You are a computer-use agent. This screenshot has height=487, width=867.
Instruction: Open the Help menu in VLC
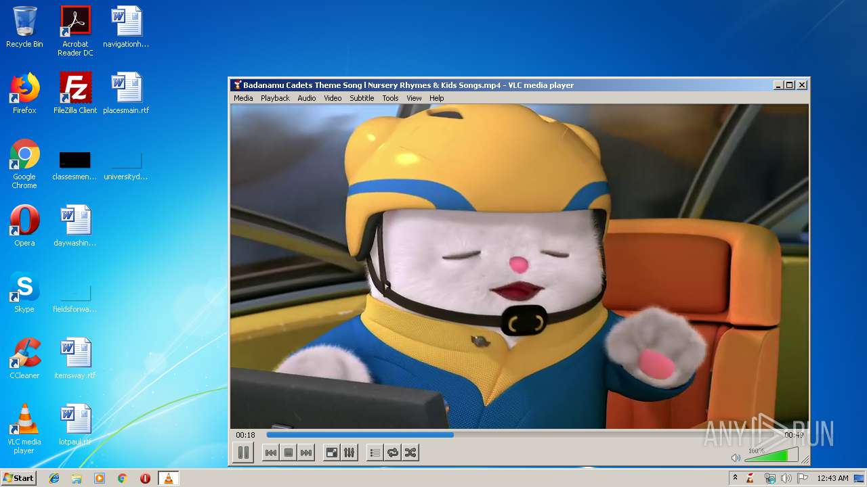[x=437, y=98]
